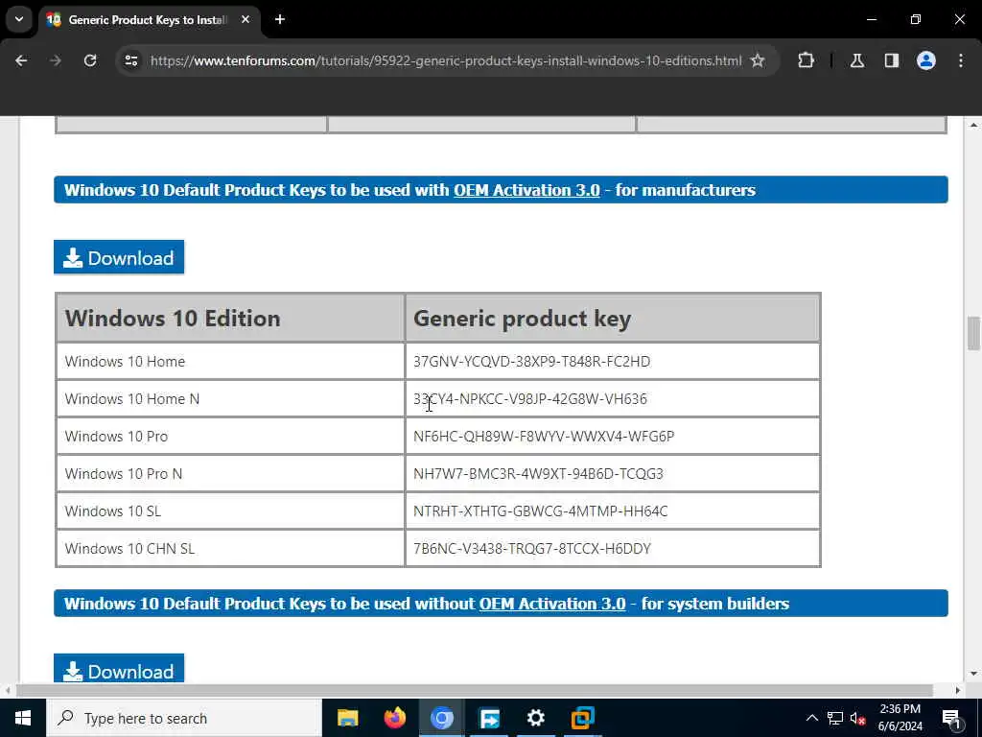
Task: Open the Settings gear on taskbar
Action: [535, 718]
